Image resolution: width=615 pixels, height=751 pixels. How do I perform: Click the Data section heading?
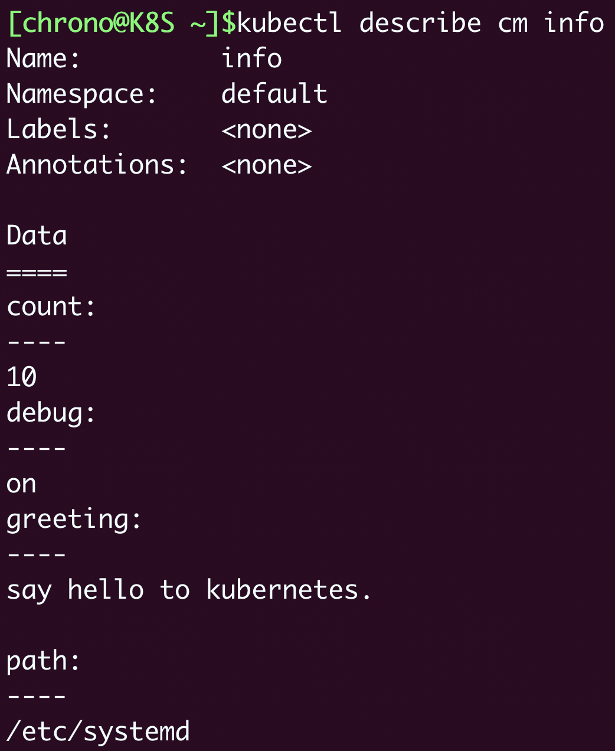[37, 236]
